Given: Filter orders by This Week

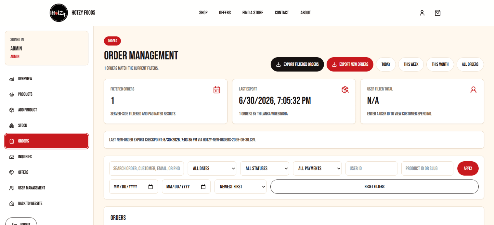Looking at the screenshot, I should point(411,64).
